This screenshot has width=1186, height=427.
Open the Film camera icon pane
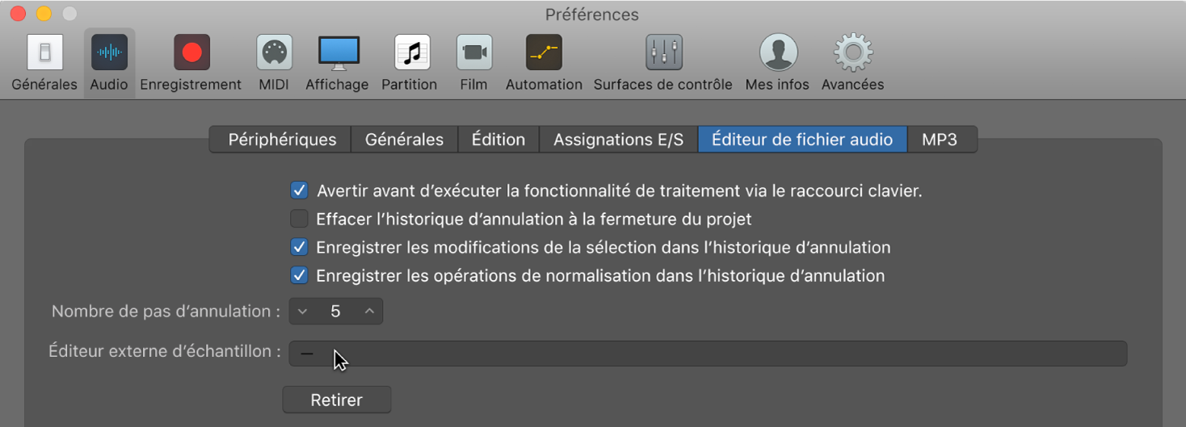474,53
